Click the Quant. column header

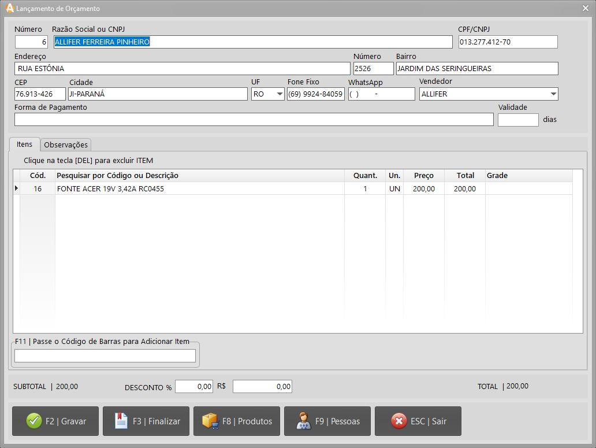click(x=365, y=176)
